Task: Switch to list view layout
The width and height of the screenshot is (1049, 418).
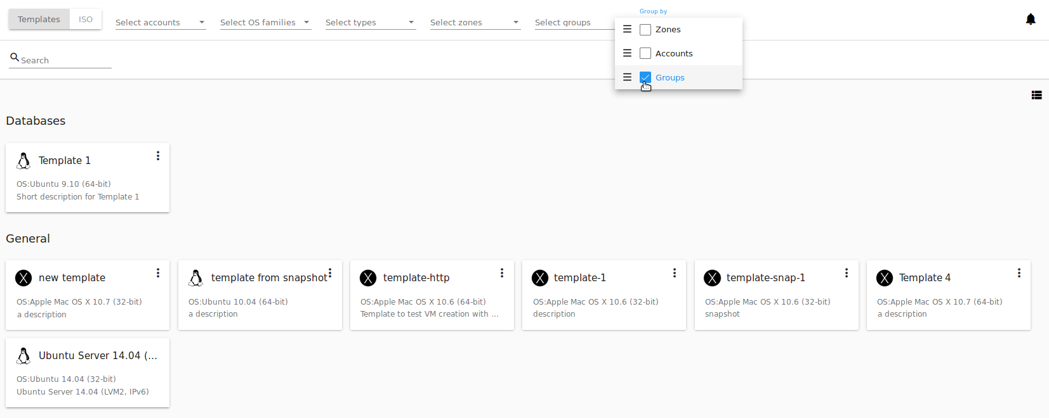Action: coord(1036,95)
